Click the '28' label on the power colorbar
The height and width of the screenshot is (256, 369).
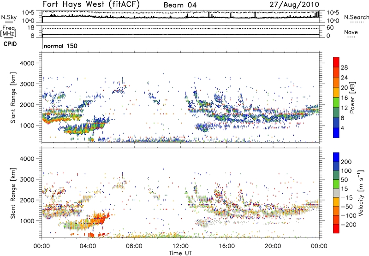pyautogui.click(x=344, y=67)
